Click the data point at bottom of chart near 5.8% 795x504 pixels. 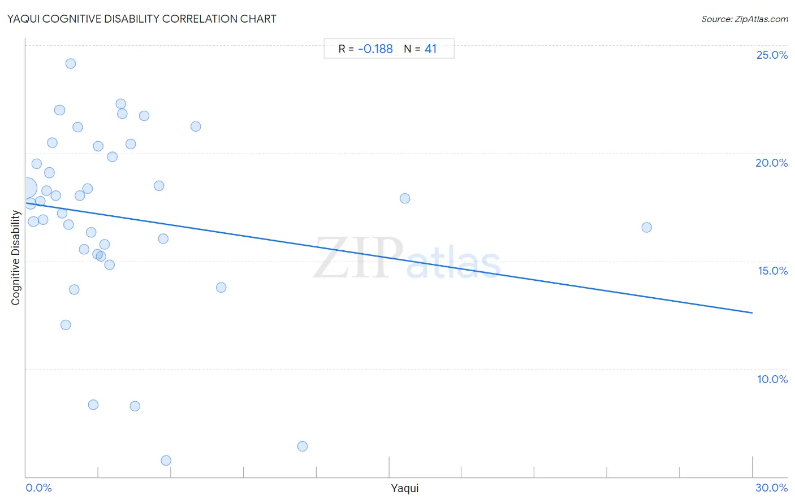click(x=166, y=460)
